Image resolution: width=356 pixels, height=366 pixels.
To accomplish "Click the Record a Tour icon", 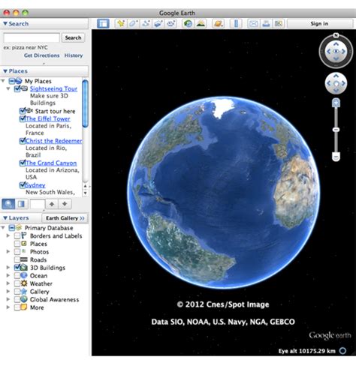I will point(171,24).
